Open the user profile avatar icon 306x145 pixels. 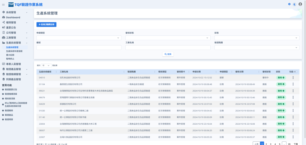tap(300, 4)
